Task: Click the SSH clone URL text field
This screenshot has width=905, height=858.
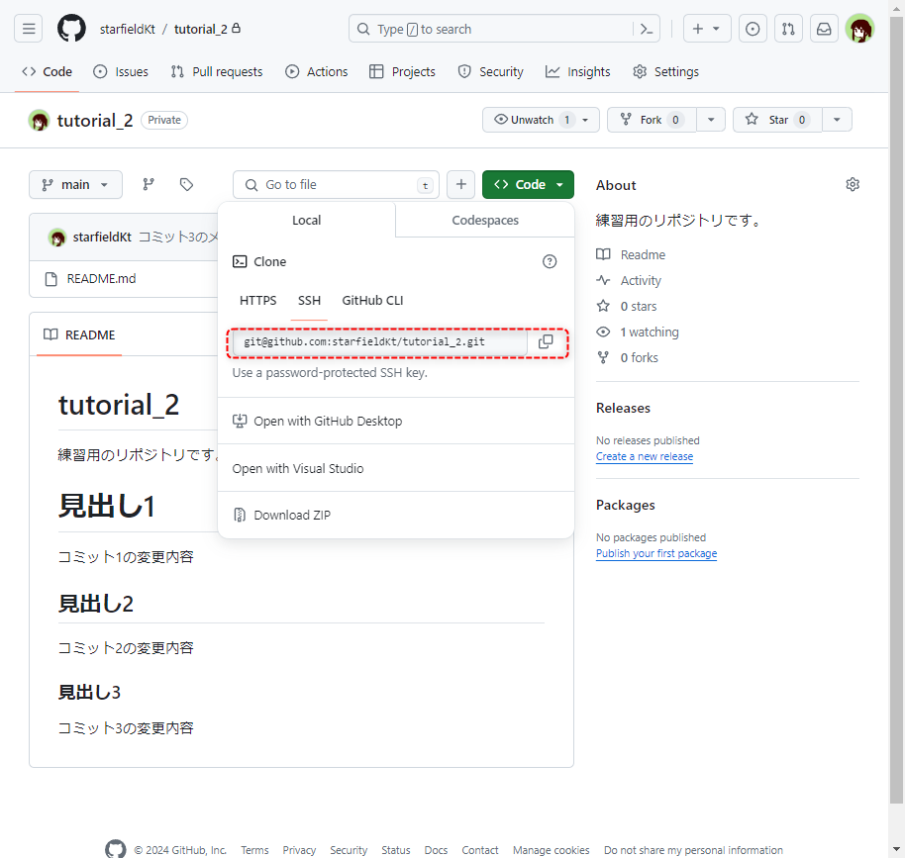Action: click(379, 341)
